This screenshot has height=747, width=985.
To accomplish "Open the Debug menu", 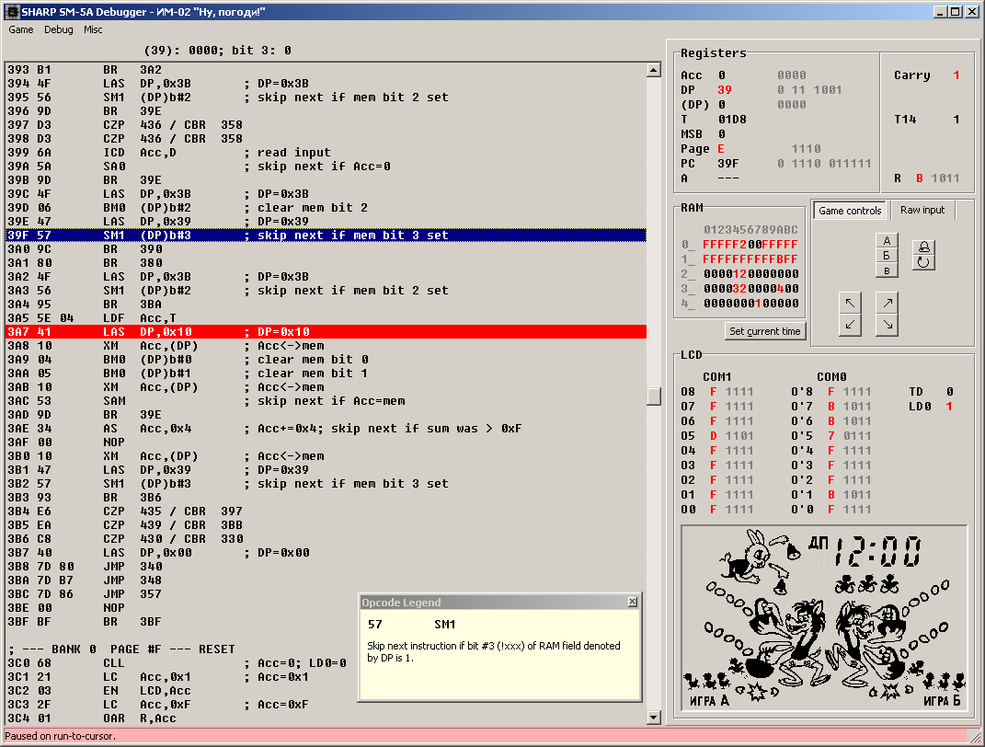I will tap(59, 29).
